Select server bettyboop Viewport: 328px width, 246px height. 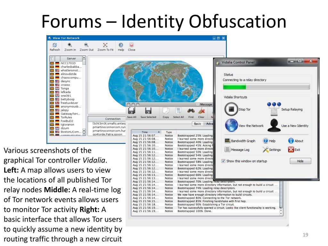tap(66, 99)
